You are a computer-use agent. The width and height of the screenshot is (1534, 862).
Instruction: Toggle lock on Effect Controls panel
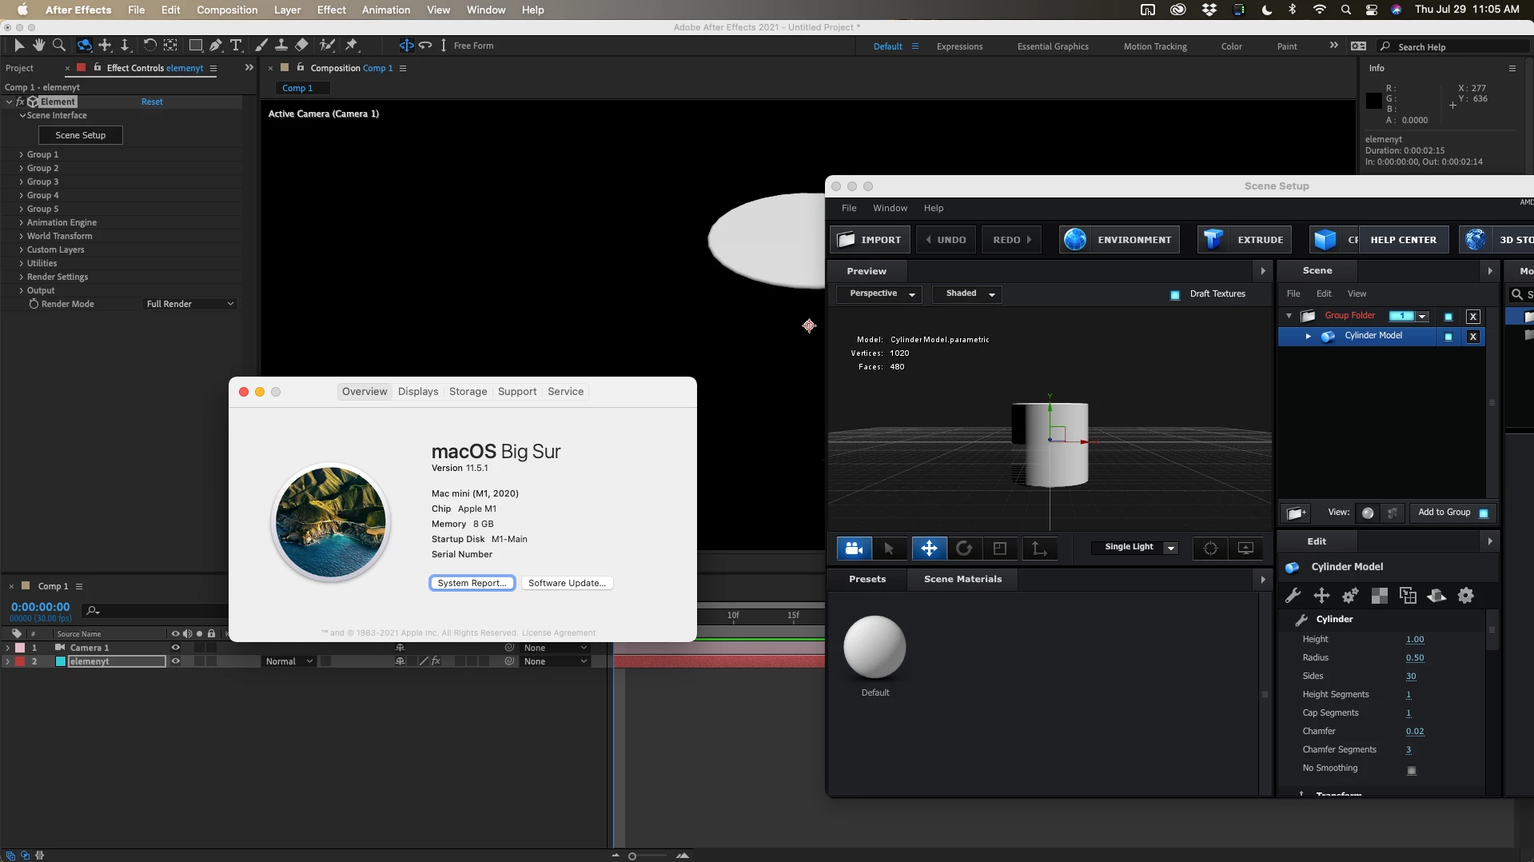tap(98, 67)
